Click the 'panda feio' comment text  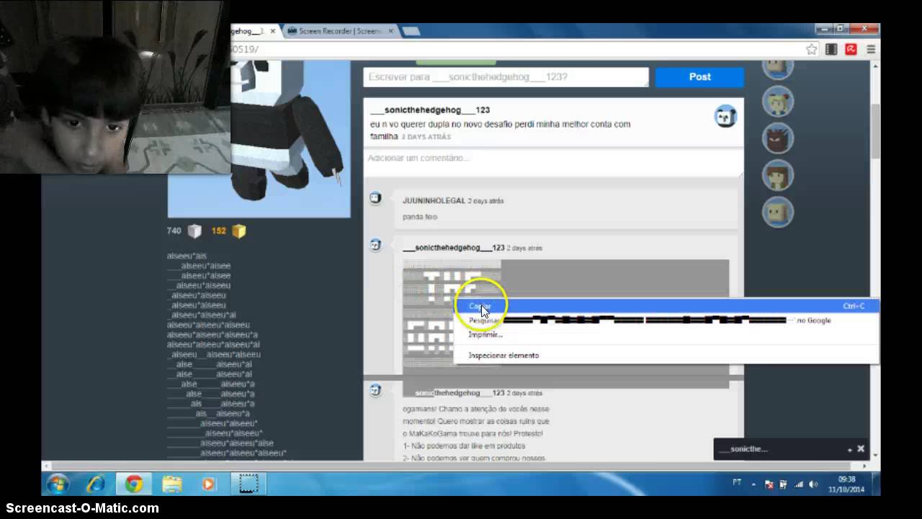pos(419,217)
